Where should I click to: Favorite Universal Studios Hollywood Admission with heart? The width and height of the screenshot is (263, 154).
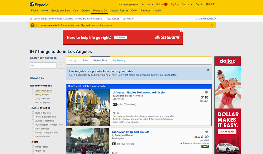pyautogui.click(x=206, y=92)
